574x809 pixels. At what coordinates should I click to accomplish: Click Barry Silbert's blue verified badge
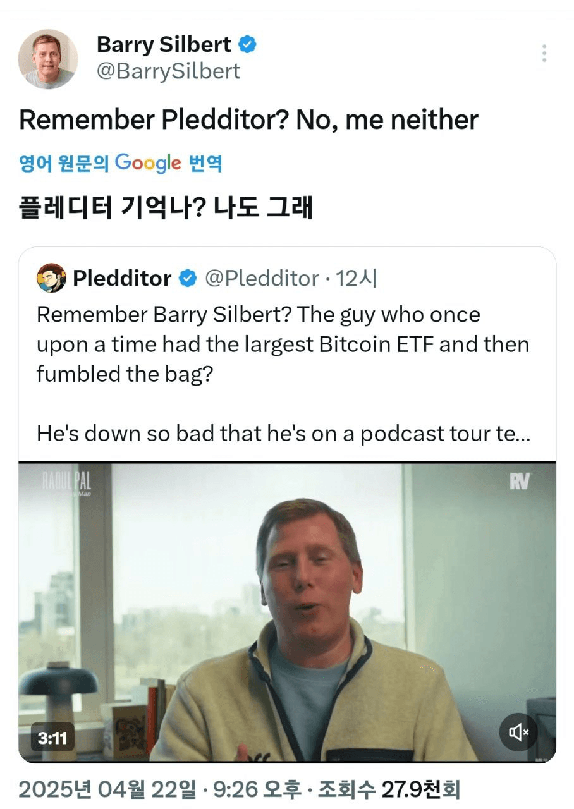coord(247,45)
